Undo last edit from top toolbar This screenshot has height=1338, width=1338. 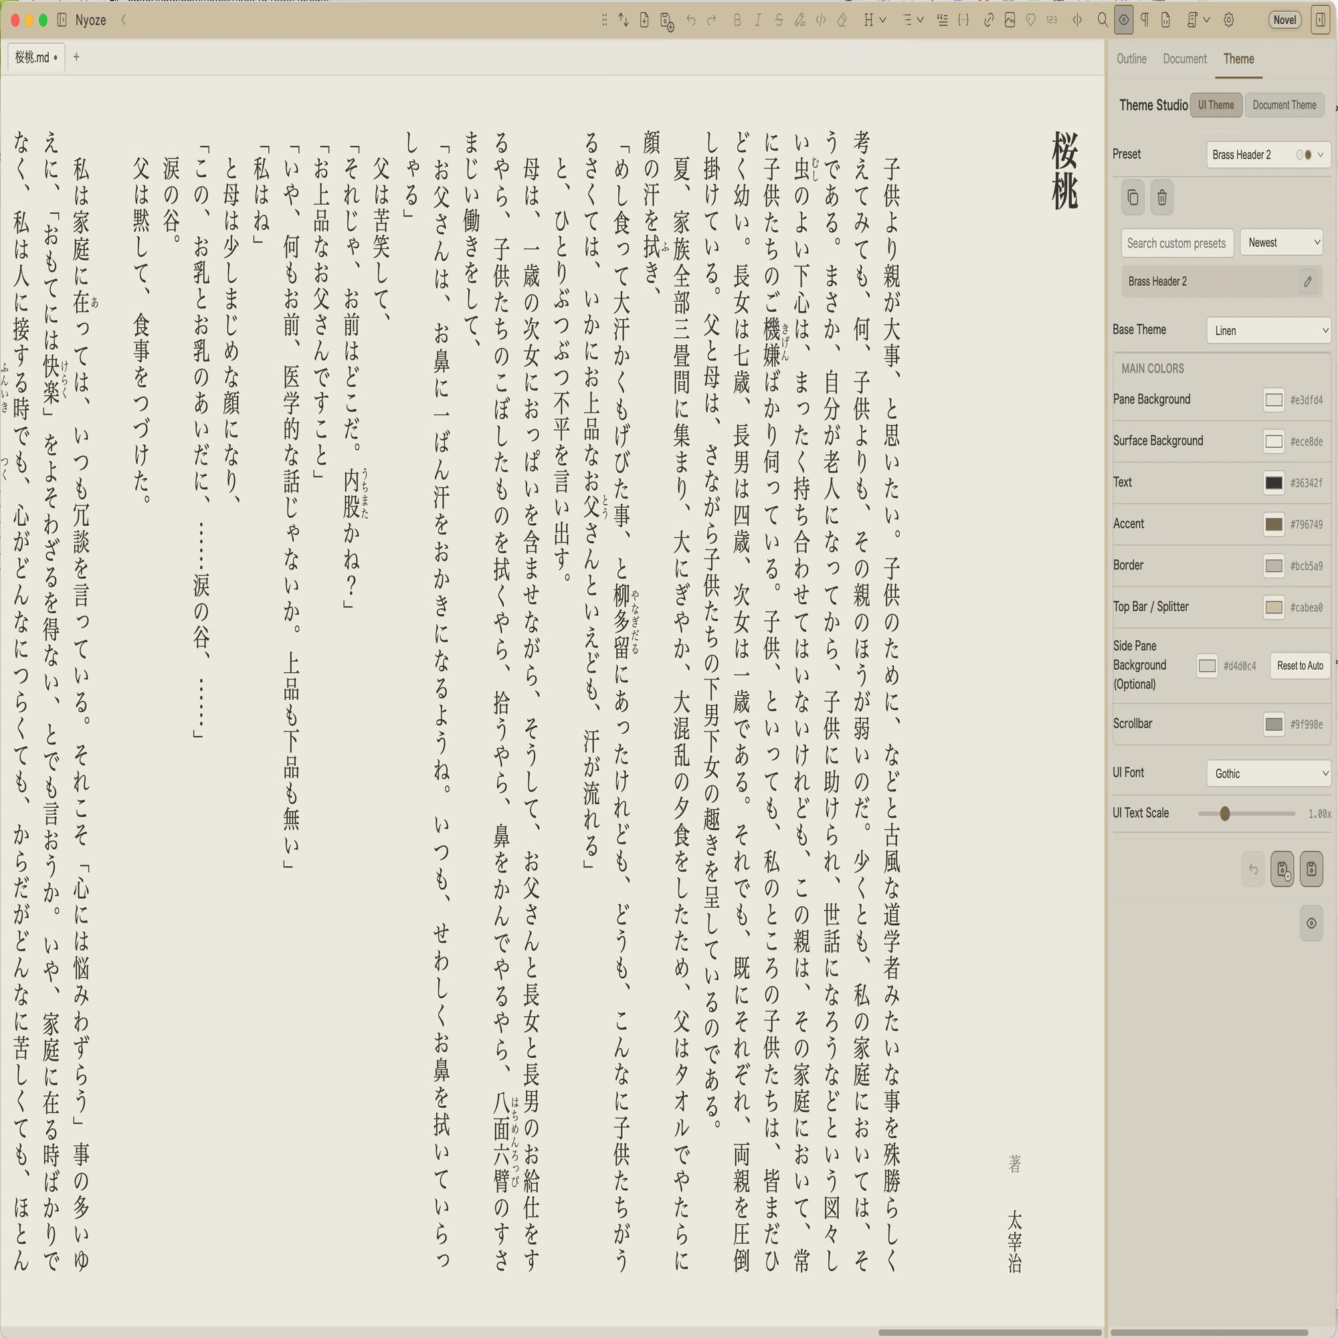690,20
